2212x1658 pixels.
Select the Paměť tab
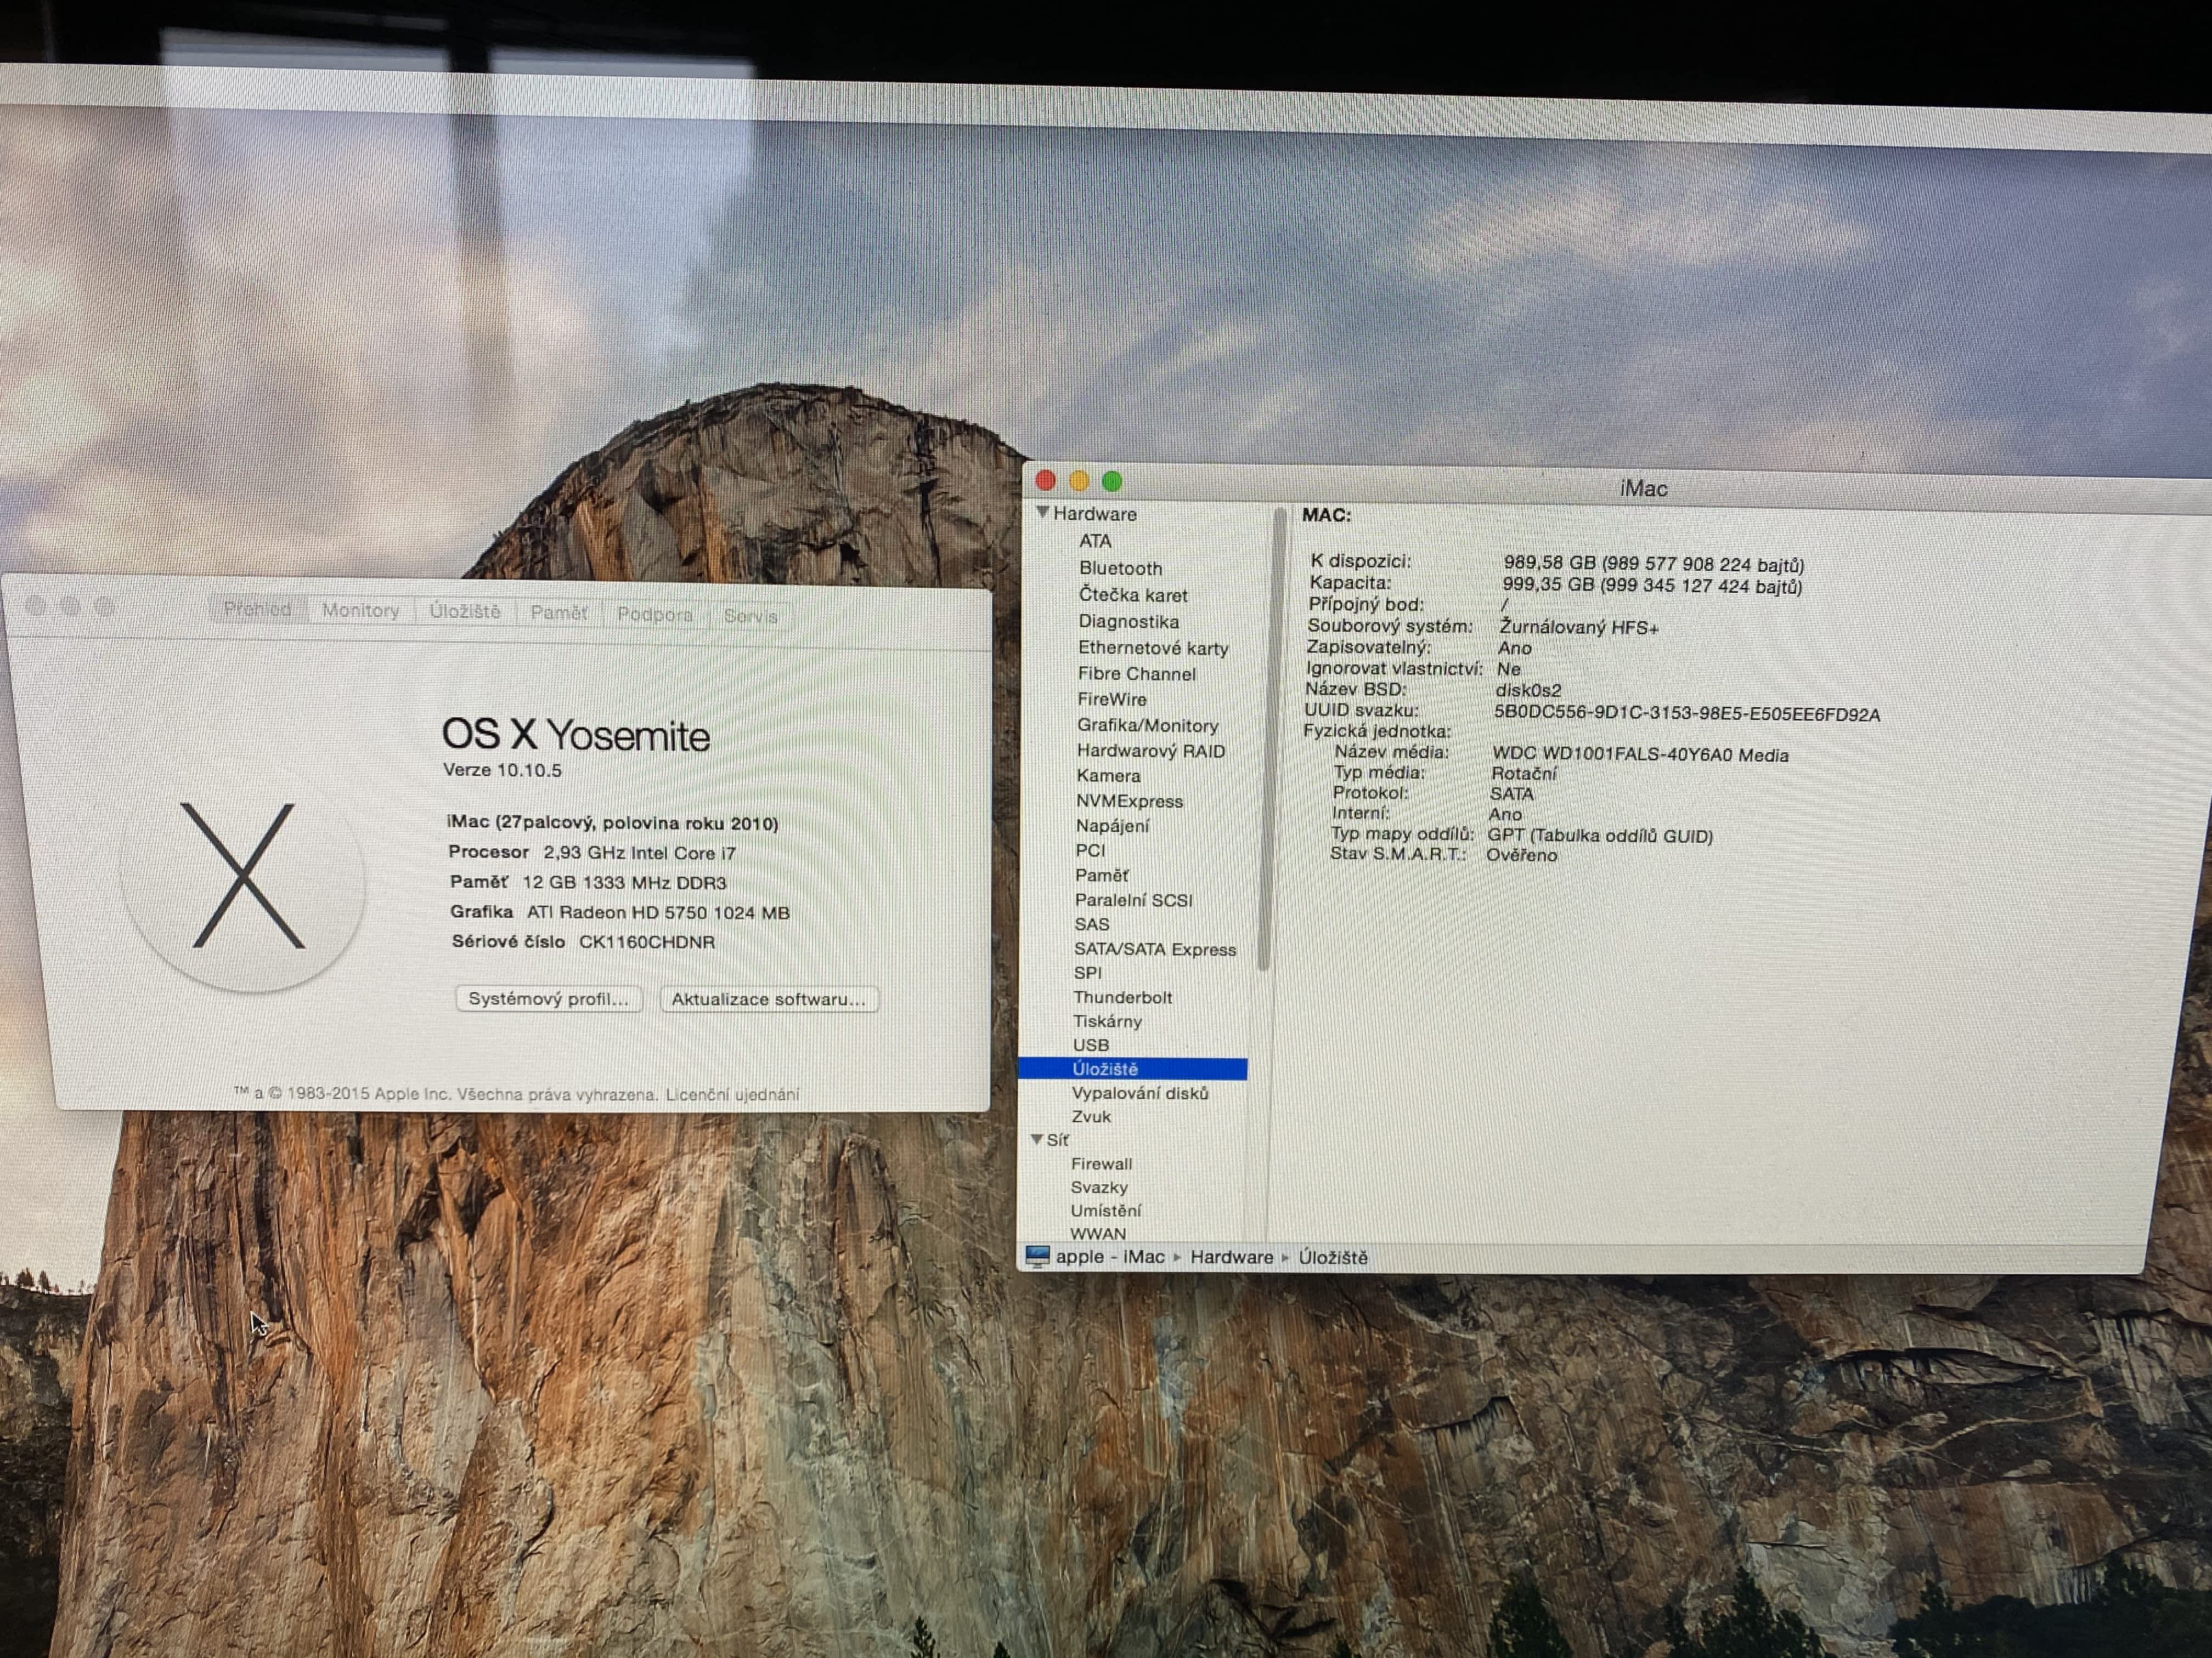(558, 612)
